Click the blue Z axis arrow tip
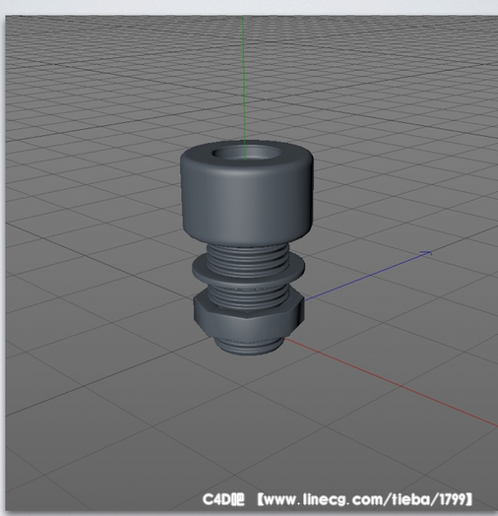 pyautogui.click(x=427, y=253)
